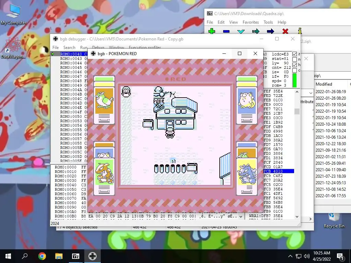
Task: Open the notification center icon
Action: pyautogui.click(x=340, y=256)
